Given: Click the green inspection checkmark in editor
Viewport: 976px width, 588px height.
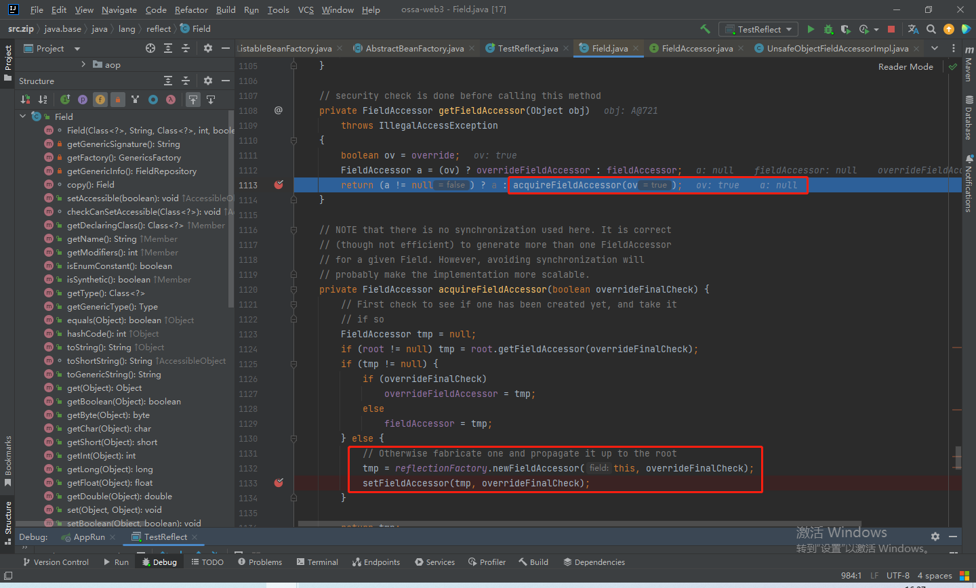Looking at the screenshot, I should click(954, 66).
